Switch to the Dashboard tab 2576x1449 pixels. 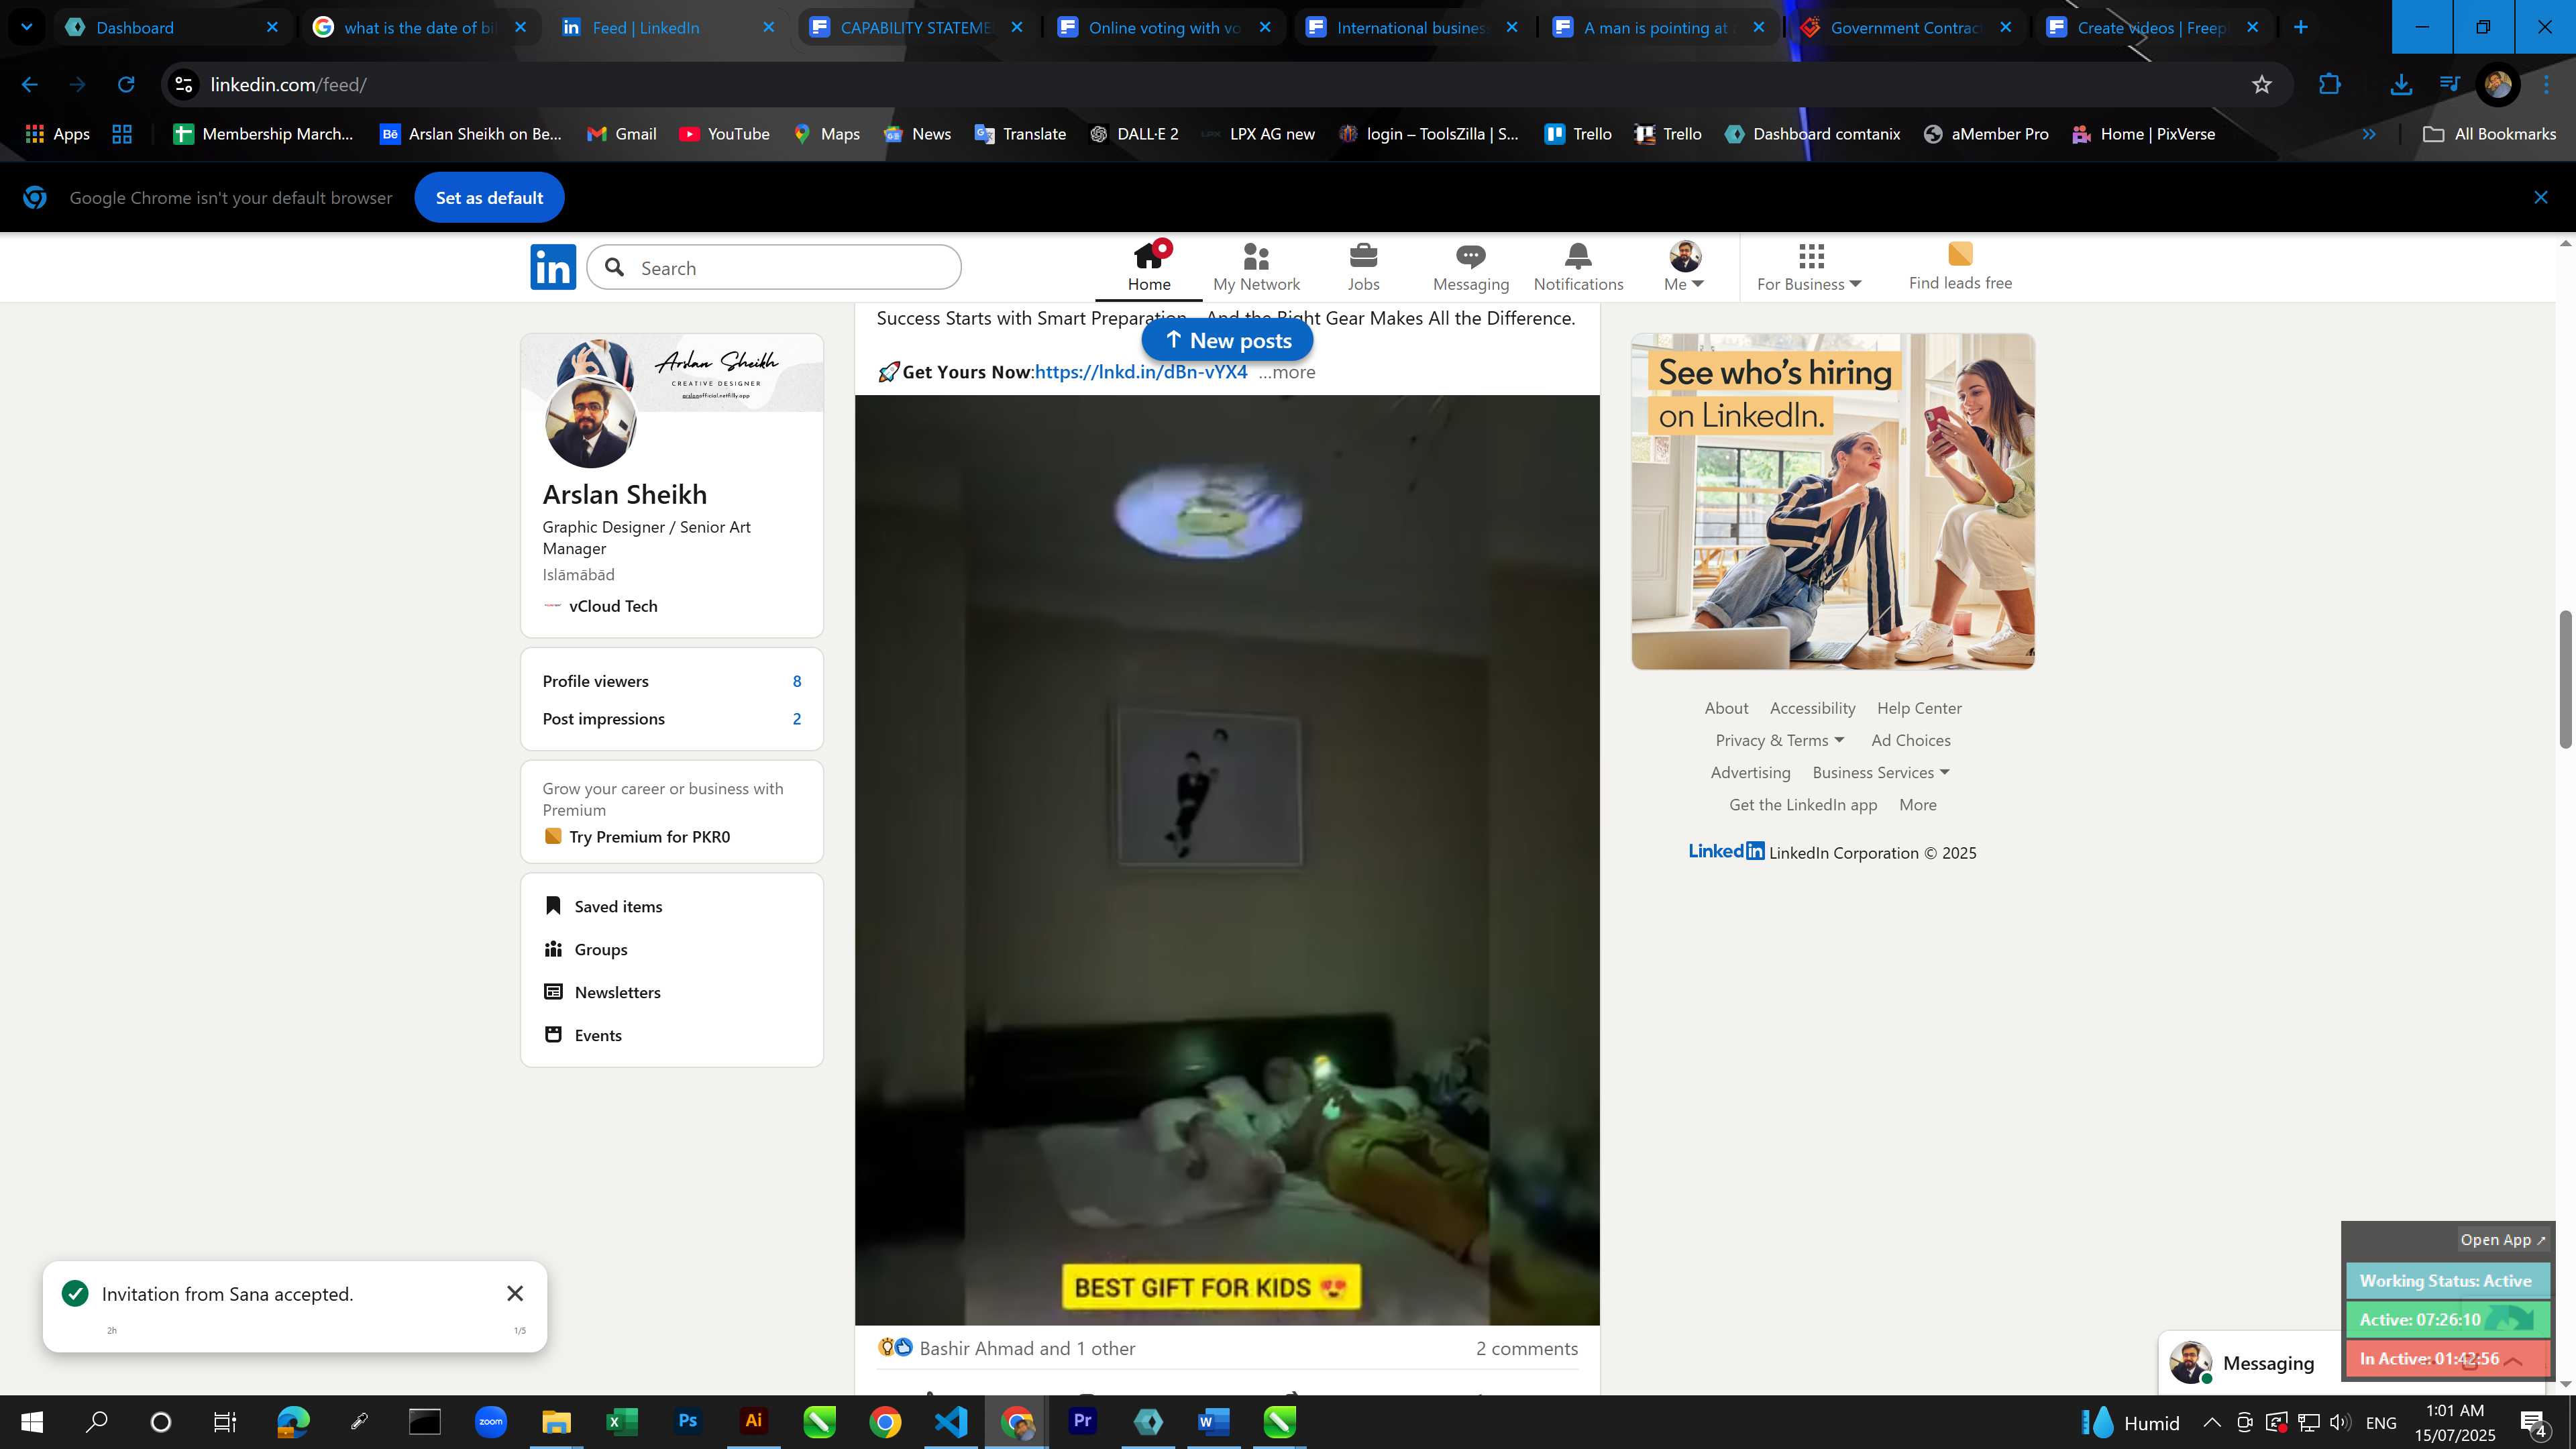point(170,27)
